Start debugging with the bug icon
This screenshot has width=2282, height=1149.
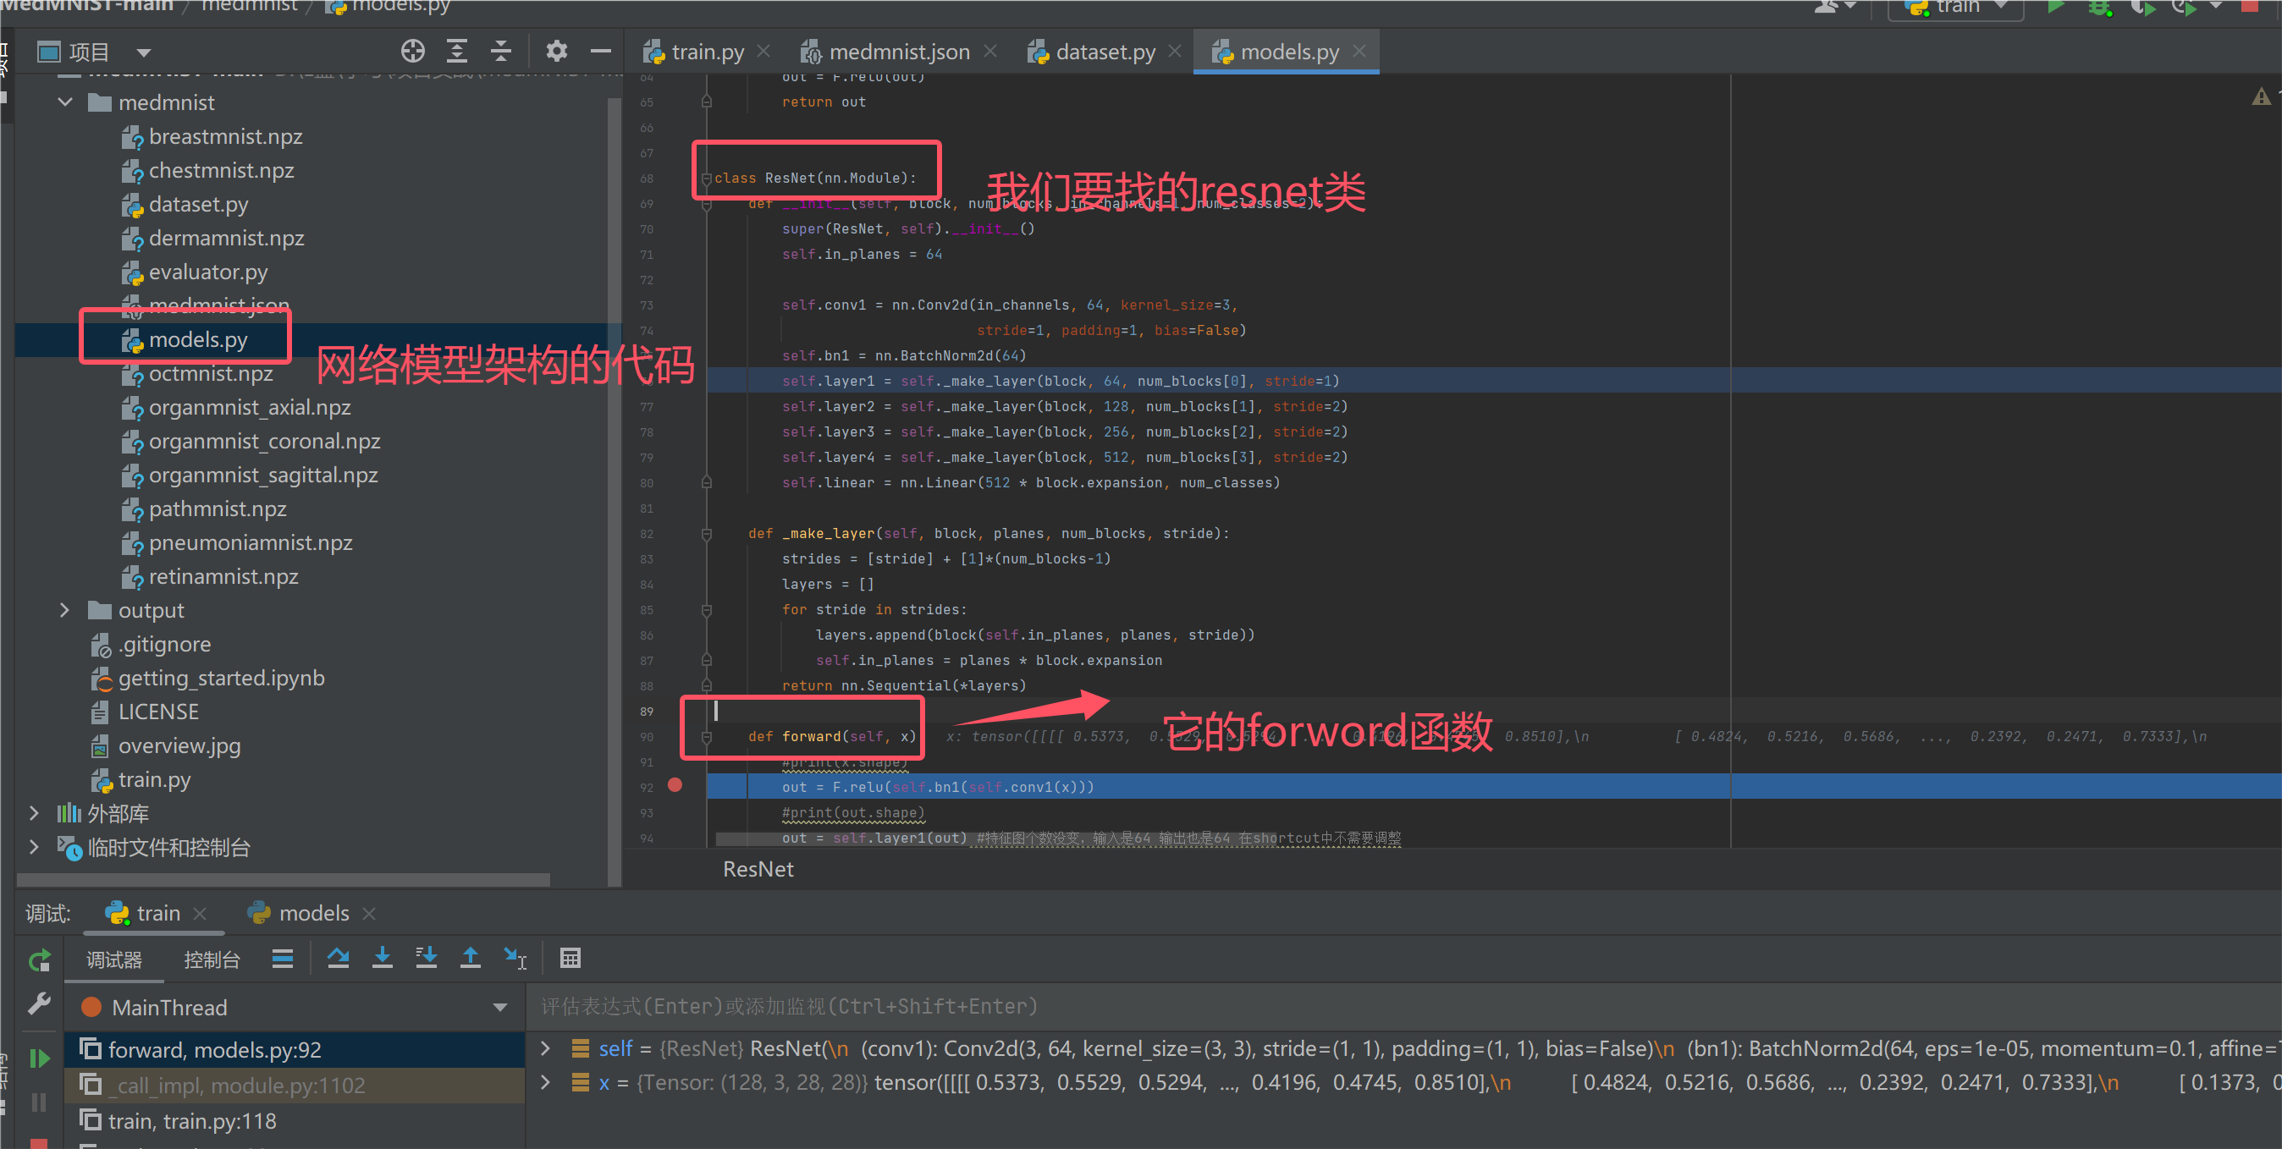tap(2099, 7)
